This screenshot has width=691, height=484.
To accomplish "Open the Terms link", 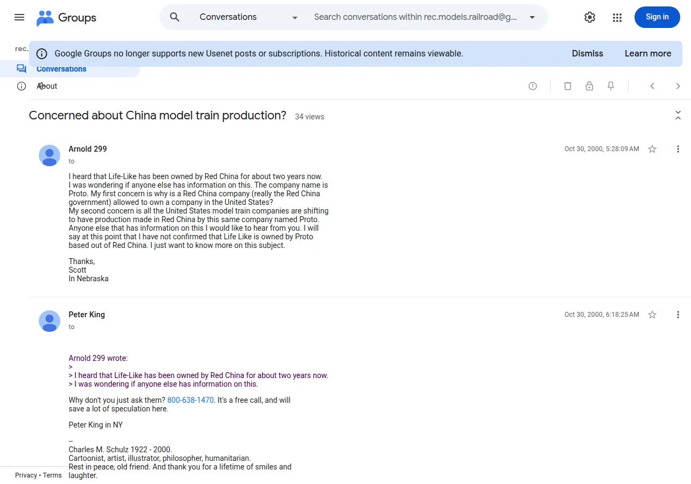I will coord(52,475).
